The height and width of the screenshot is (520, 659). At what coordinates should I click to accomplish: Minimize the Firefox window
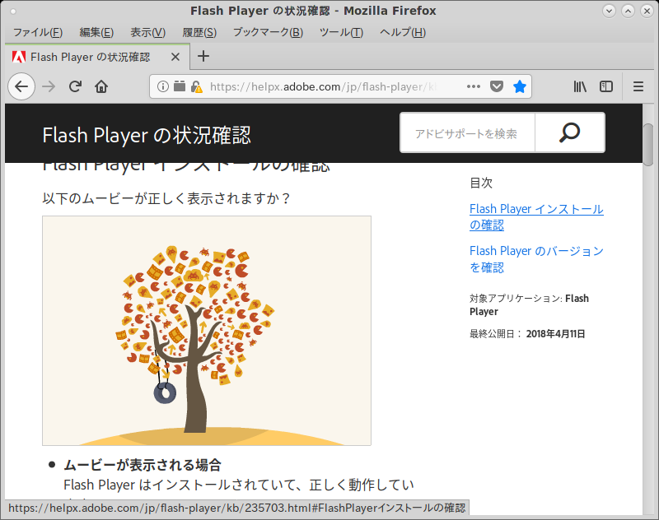(609, 11)
